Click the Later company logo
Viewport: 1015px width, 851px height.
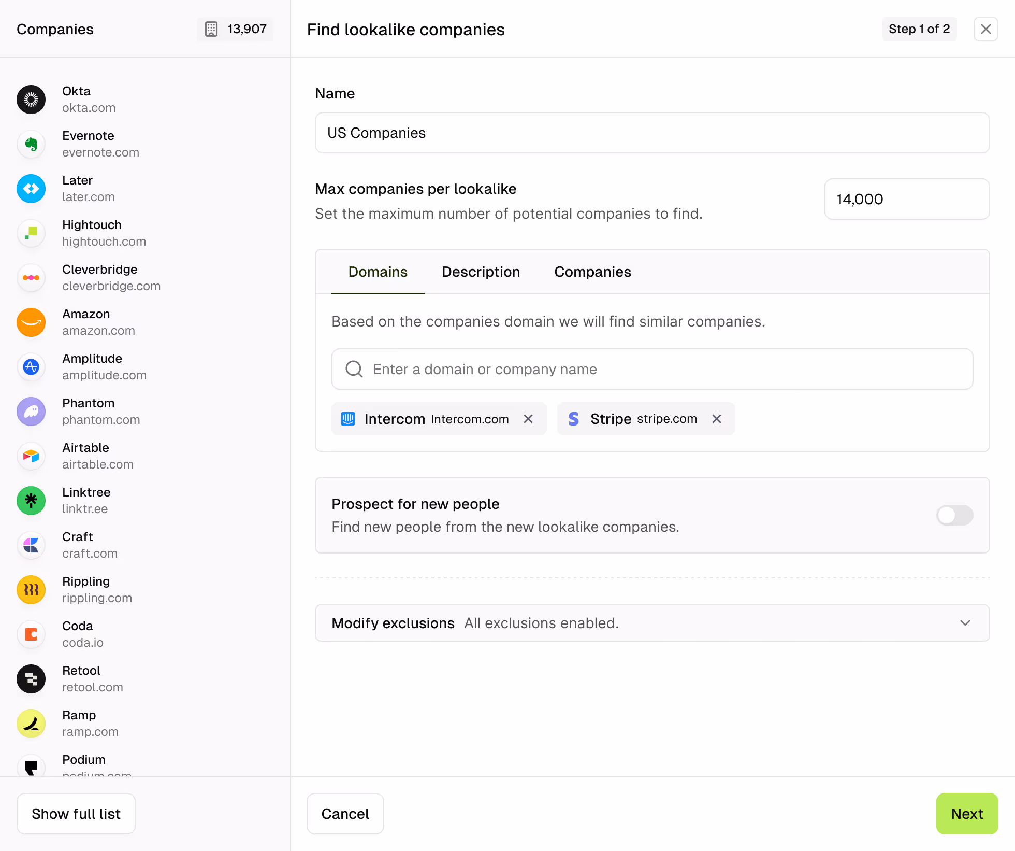click(x=31, y=189)
